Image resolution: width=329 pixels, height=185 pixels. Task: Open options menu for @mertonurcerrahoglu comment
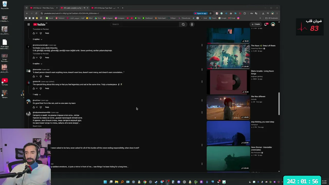click(x=202, y=45)
